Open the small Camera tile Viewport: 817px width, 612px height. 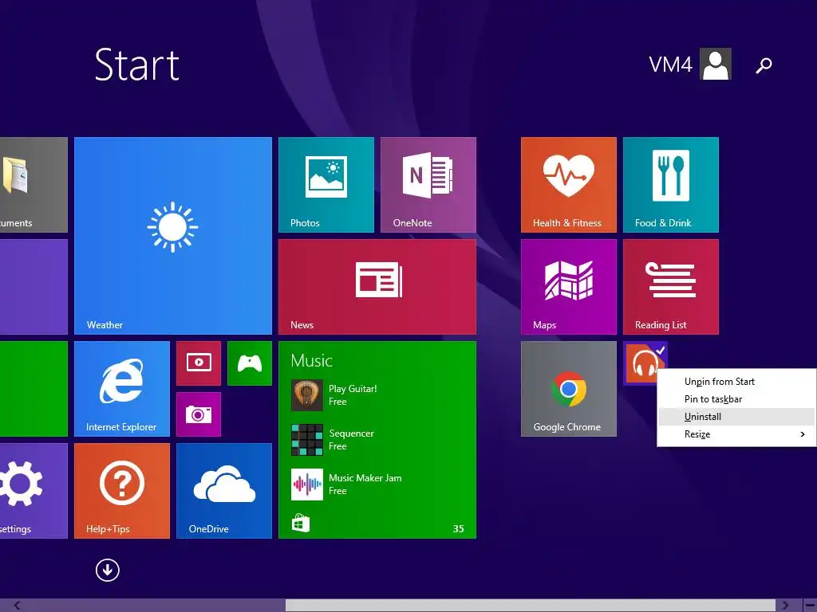[199, 414]
